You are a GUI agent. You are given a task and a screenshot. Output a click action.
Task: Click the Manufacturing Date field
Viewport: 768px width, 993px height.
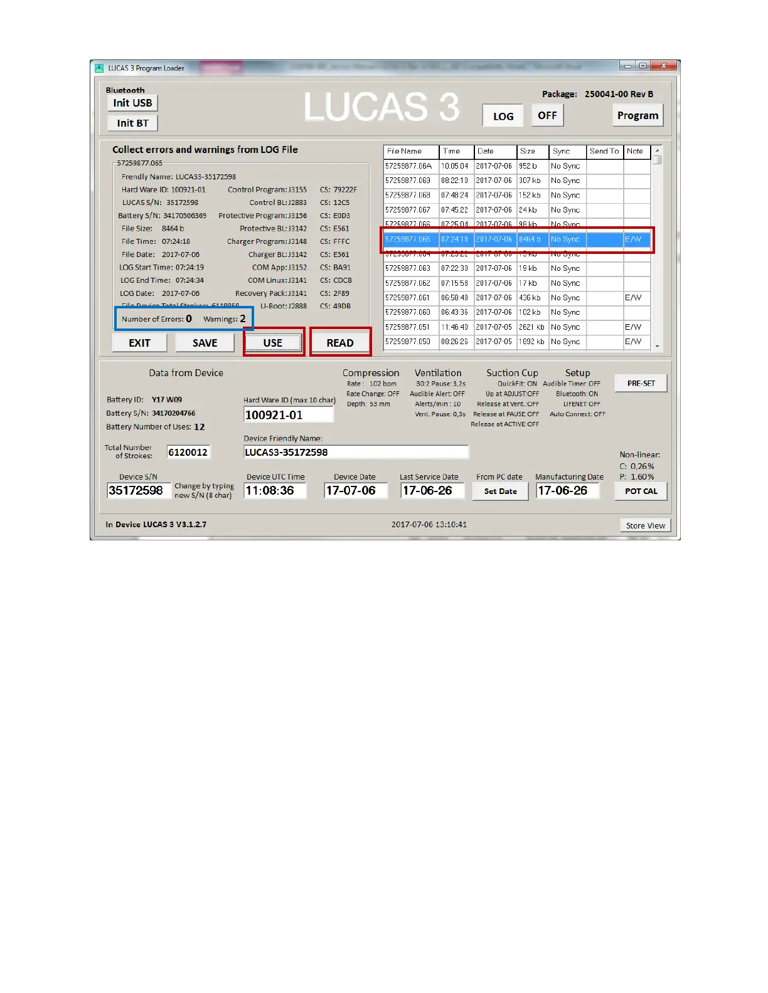[568, 490]
